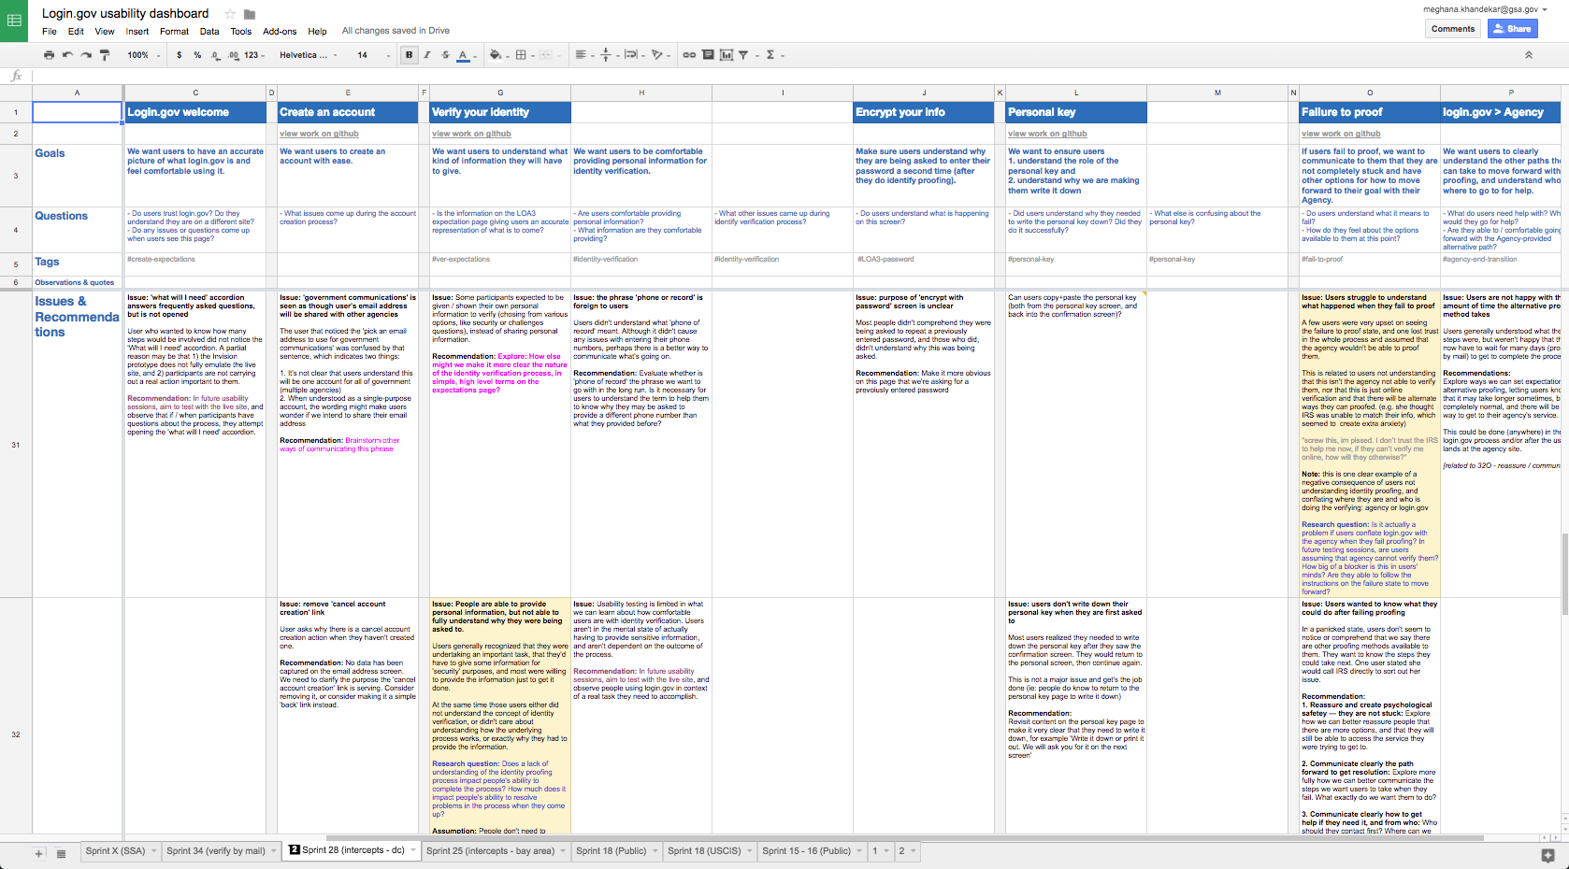Open 'view work on github' link under Failure to proof

pos(1341,134)
